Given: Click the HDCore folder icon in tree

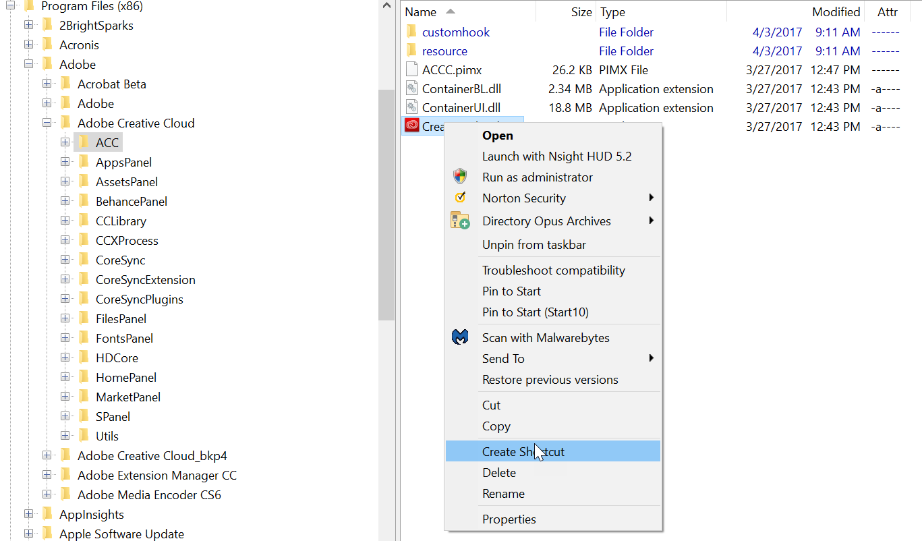Looking at the screenshot, I should click(x=84, y=358).
